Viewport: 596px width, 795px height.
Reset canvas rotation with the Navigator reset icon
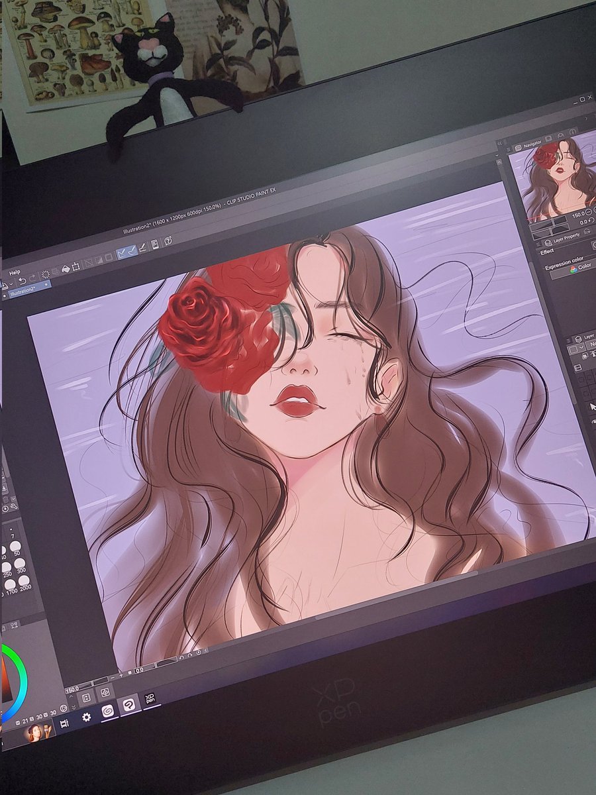(x=590, y=221)
